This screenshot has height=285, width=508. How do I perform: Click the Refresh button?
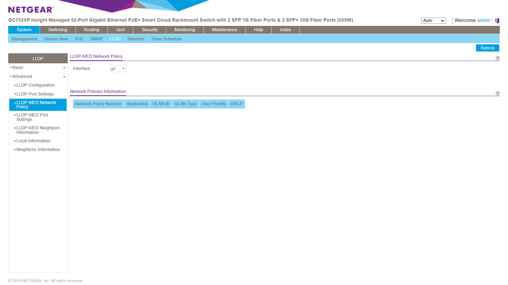(487, 48)
